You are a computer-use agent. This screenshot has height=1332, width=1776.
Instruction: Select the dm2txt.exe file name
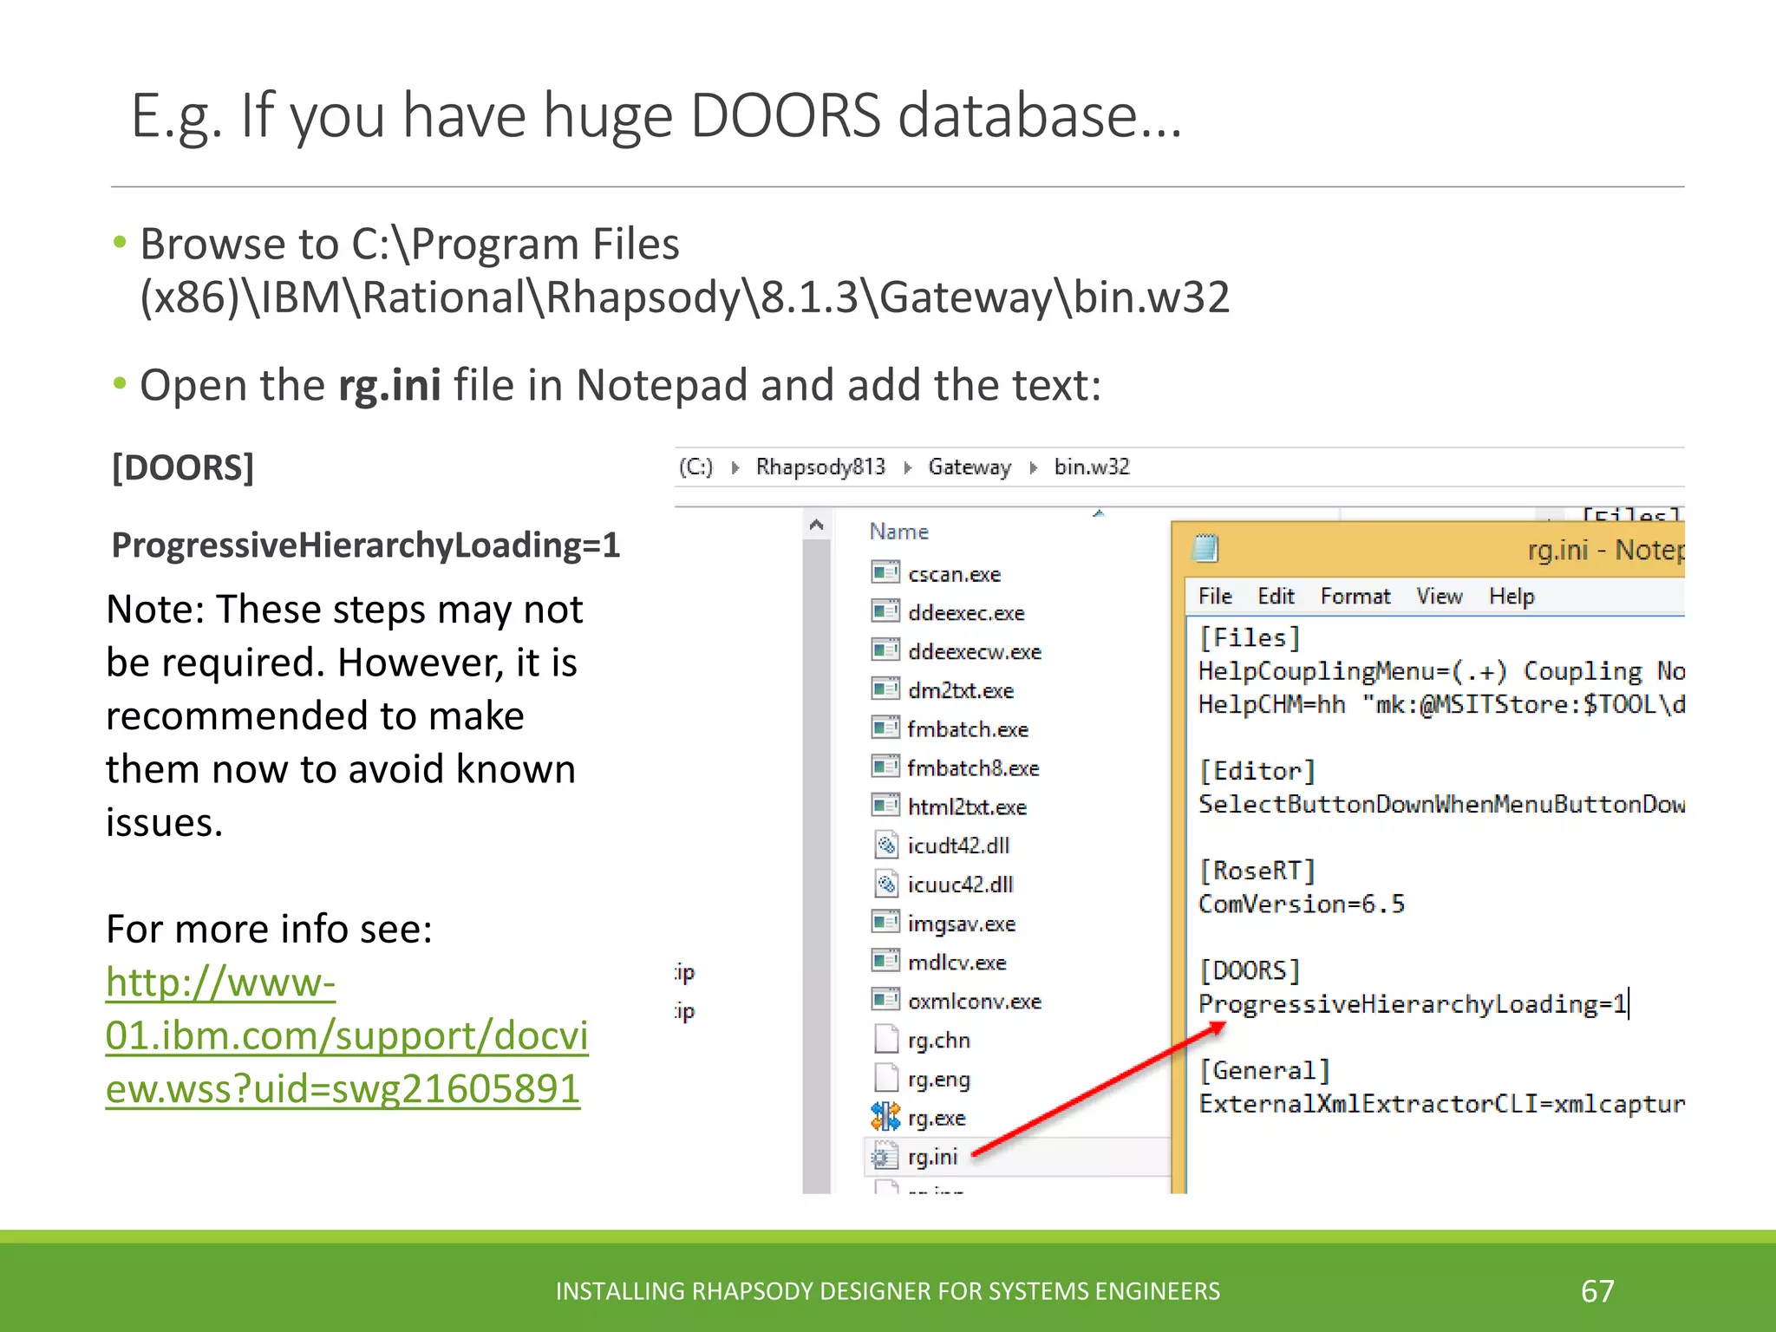(961, 690)
